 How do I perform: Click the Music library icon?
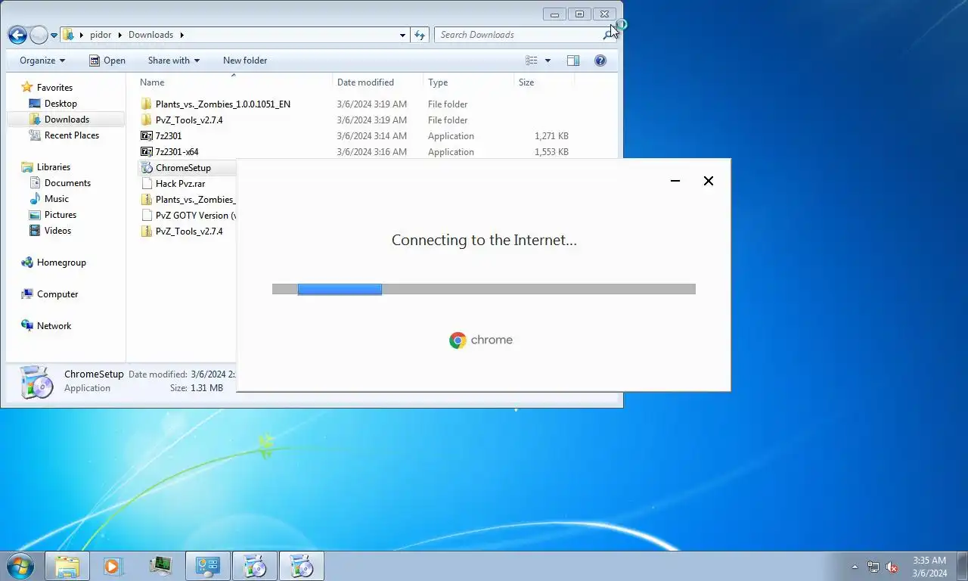coord(35,199)
